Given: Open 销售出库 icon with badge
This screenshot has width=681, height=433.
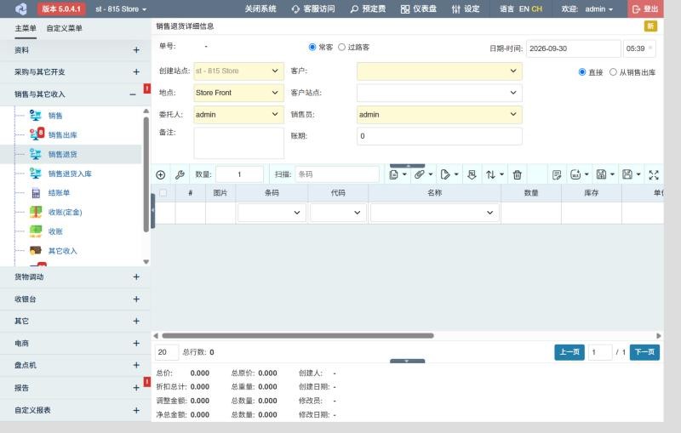Looking at the screenshot, I should point(37,134).
